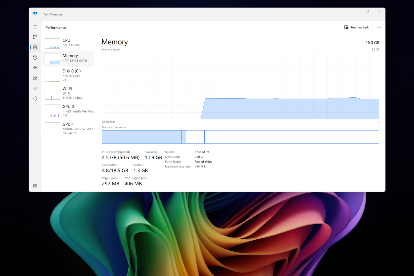Go to the Processes page icon
Viewport: 414px width, 276px height.
click(x=35, y=37)
